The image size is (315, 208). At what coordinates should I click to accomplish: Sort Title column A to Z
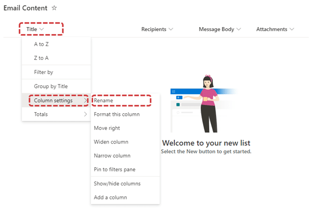click(57, 44)
